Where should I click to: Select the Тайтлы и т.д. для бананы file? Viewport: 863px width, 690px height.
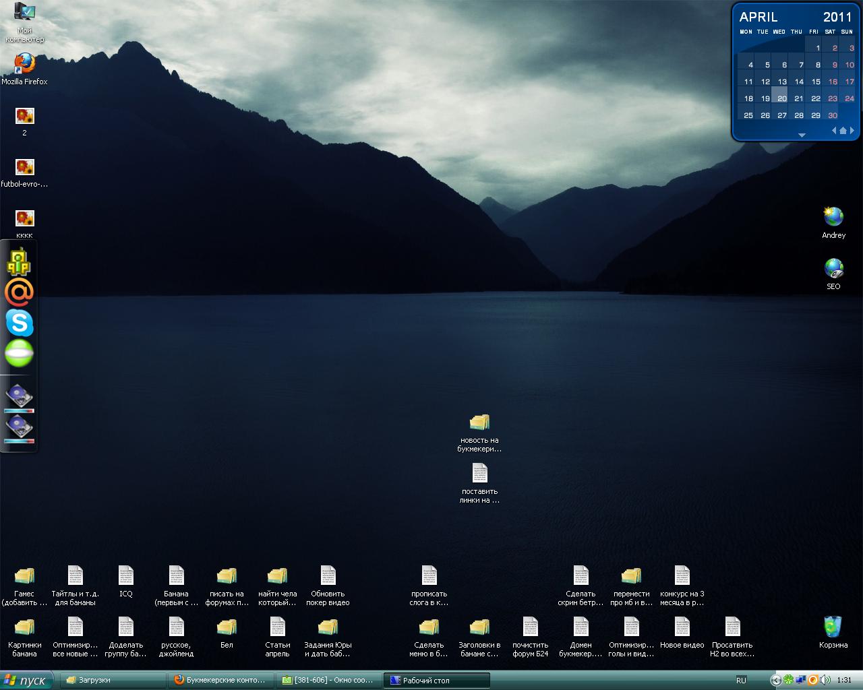coord(76,575)
